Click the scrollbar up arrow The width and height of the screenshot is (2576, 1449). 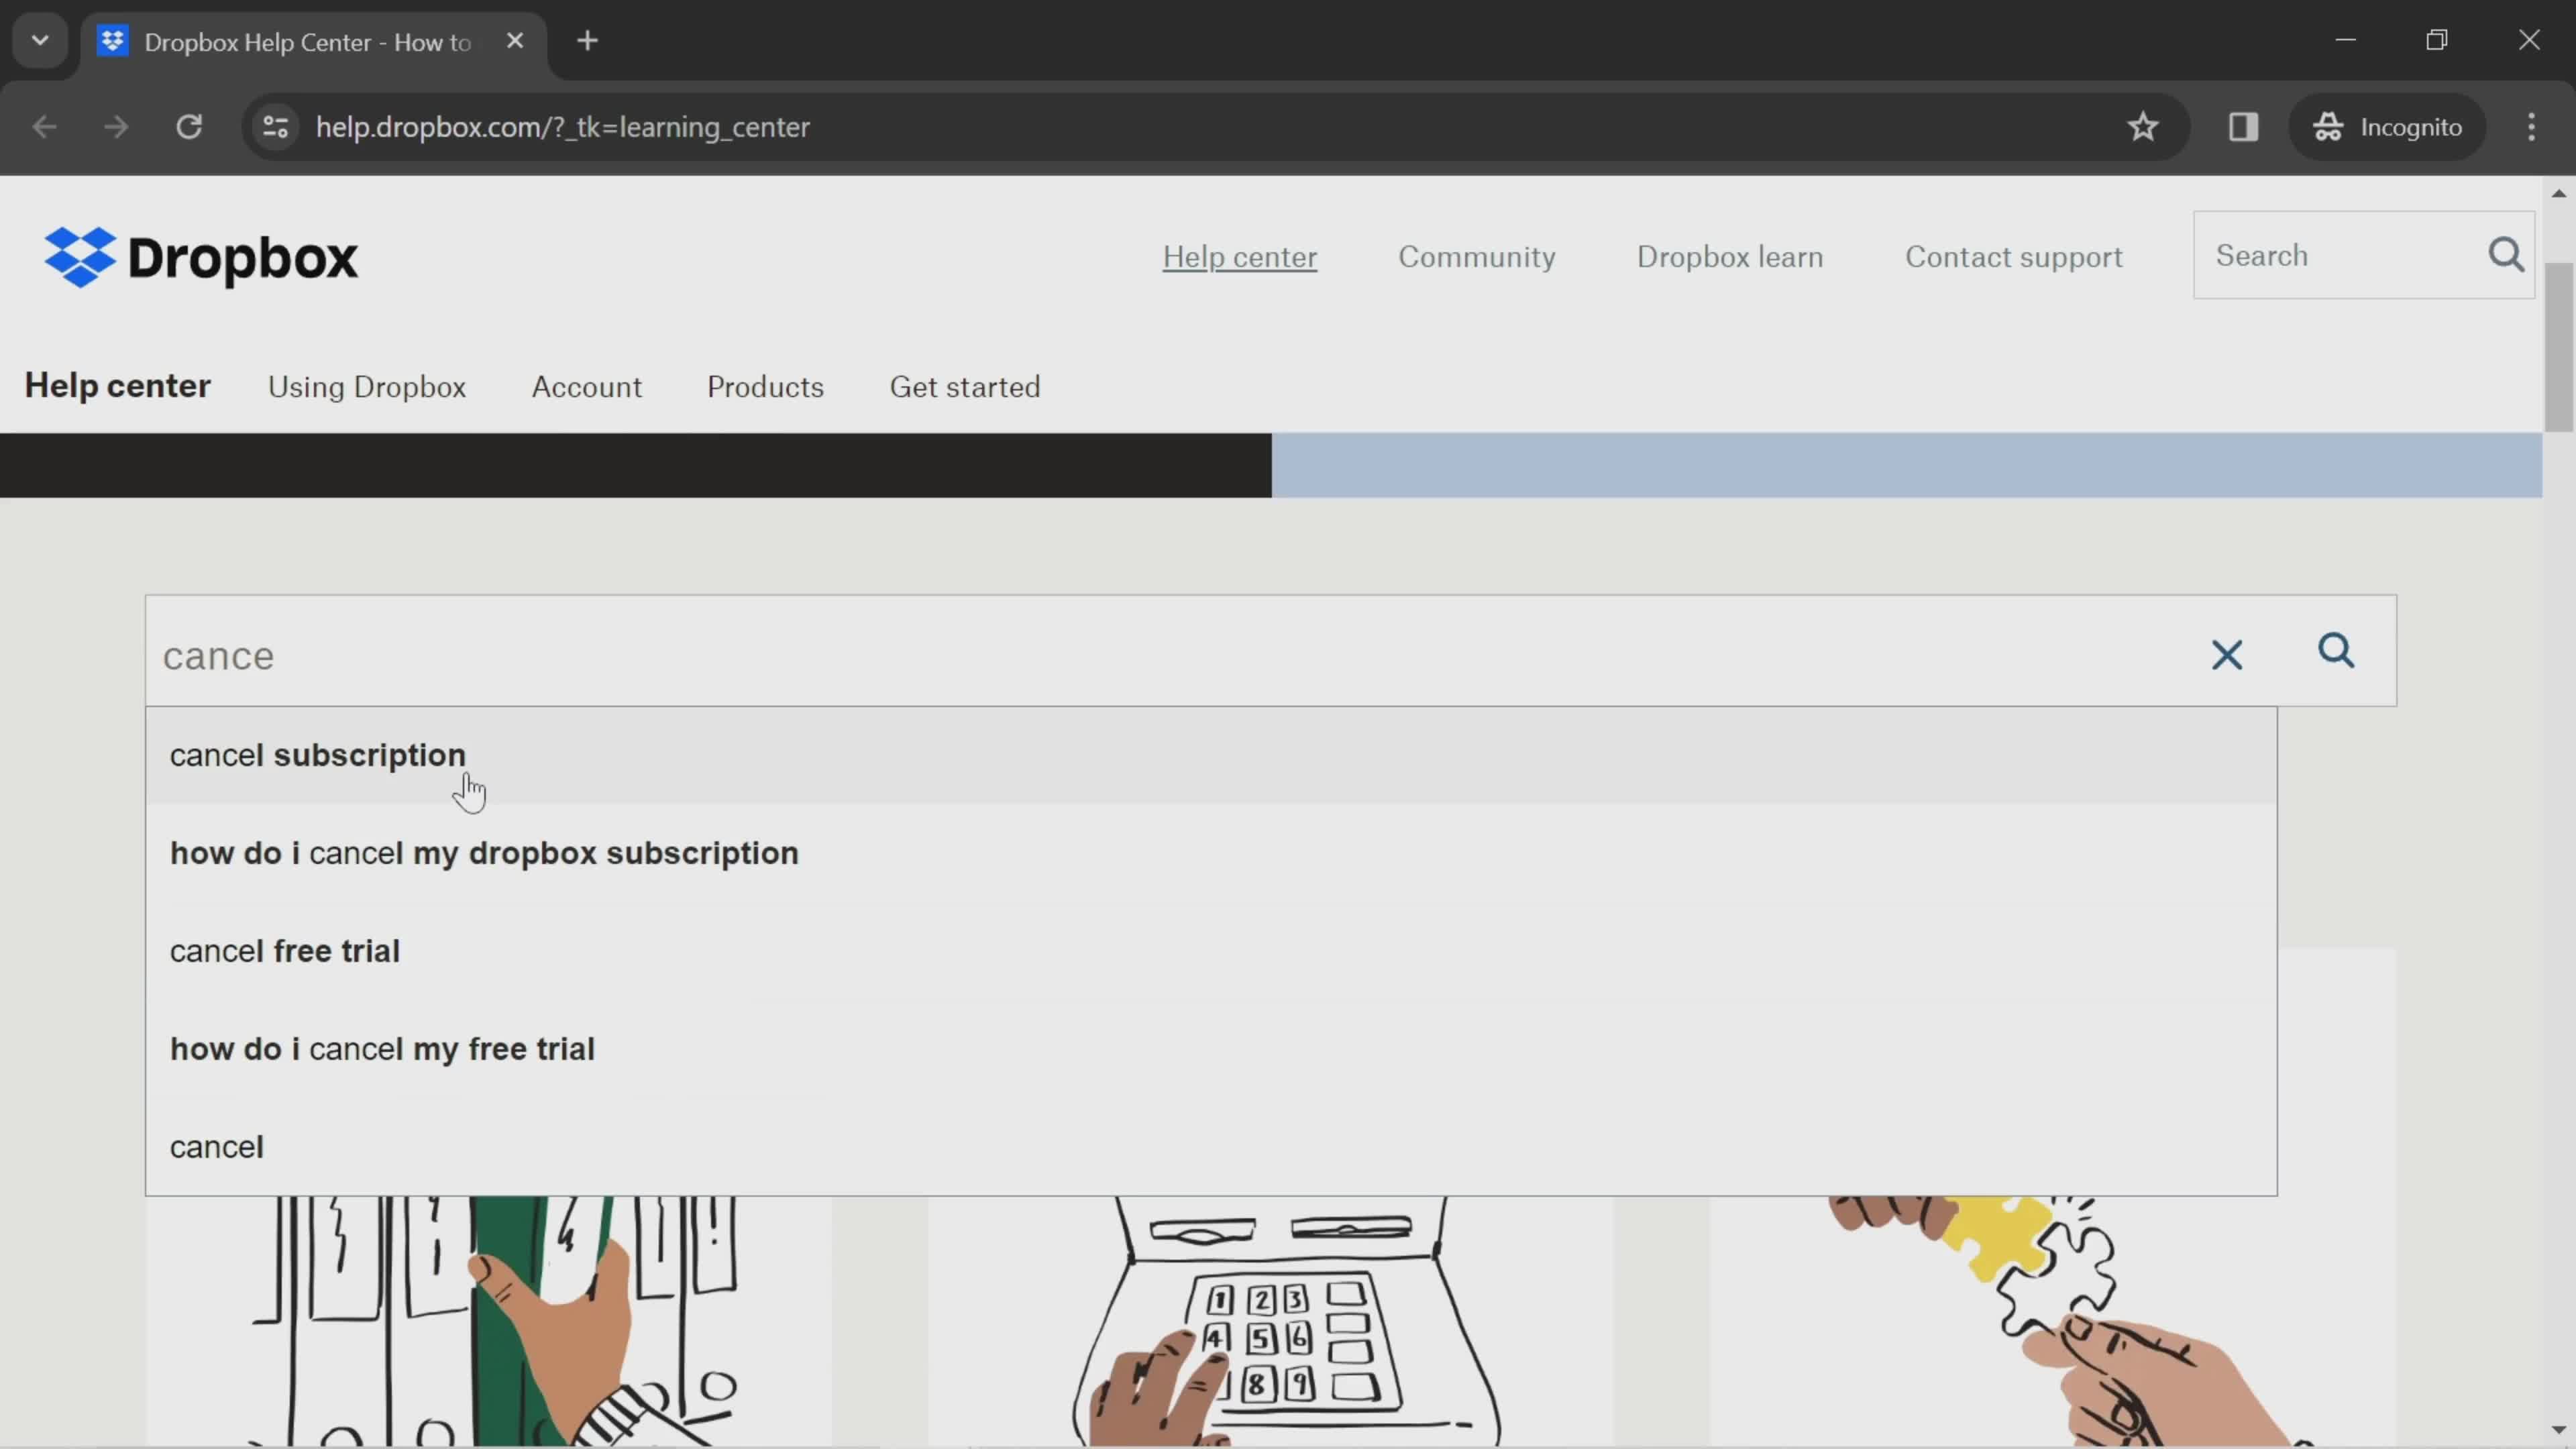coord(2558,193)
